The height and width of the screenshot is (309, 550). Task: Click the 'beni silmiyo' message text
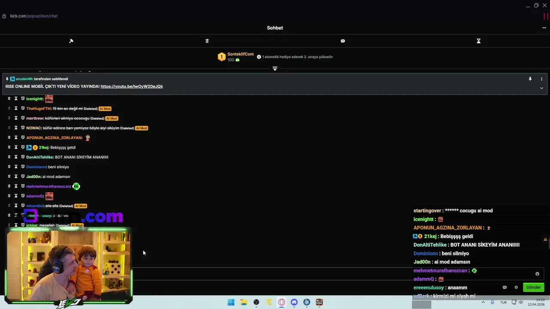[x=58, y=167]
